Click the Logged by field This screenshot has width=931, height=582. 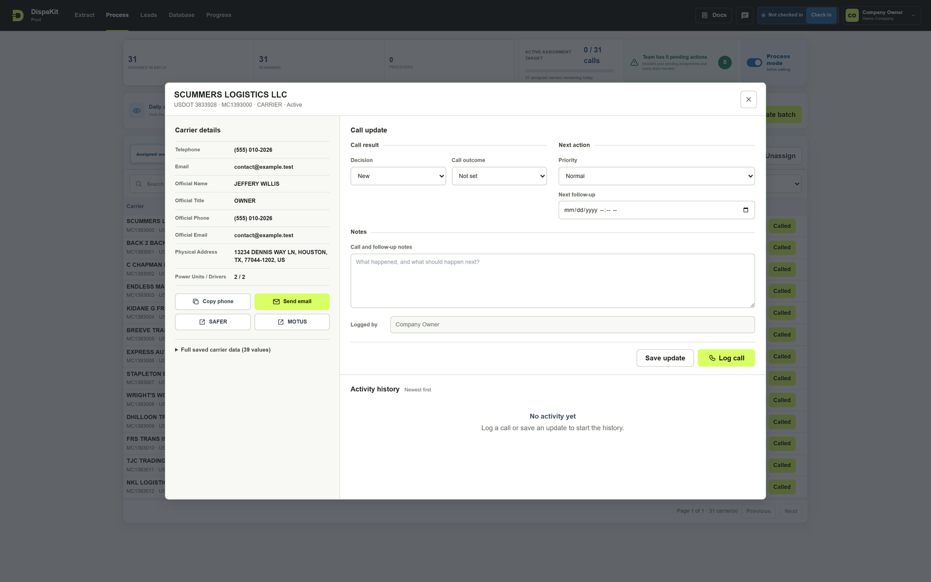click(x=572, y=325)
